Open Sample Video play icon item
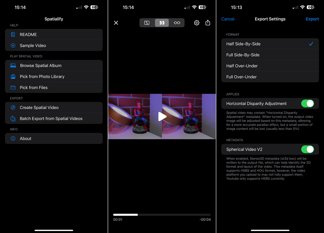 [x=54, y=45]
